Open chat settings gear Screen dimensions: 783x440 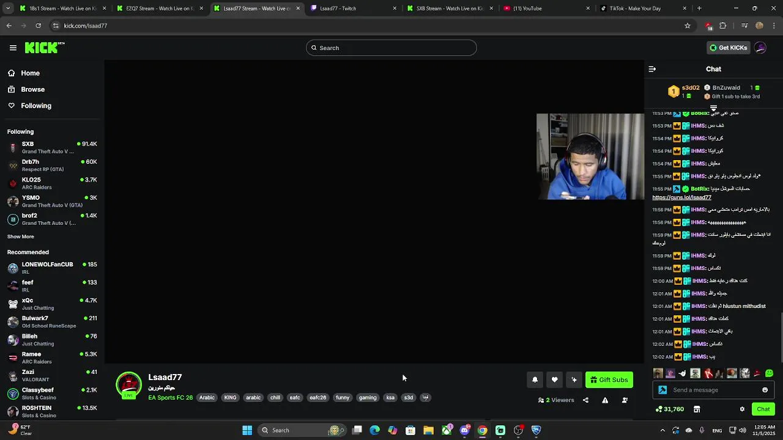click(x=742, y=409)
